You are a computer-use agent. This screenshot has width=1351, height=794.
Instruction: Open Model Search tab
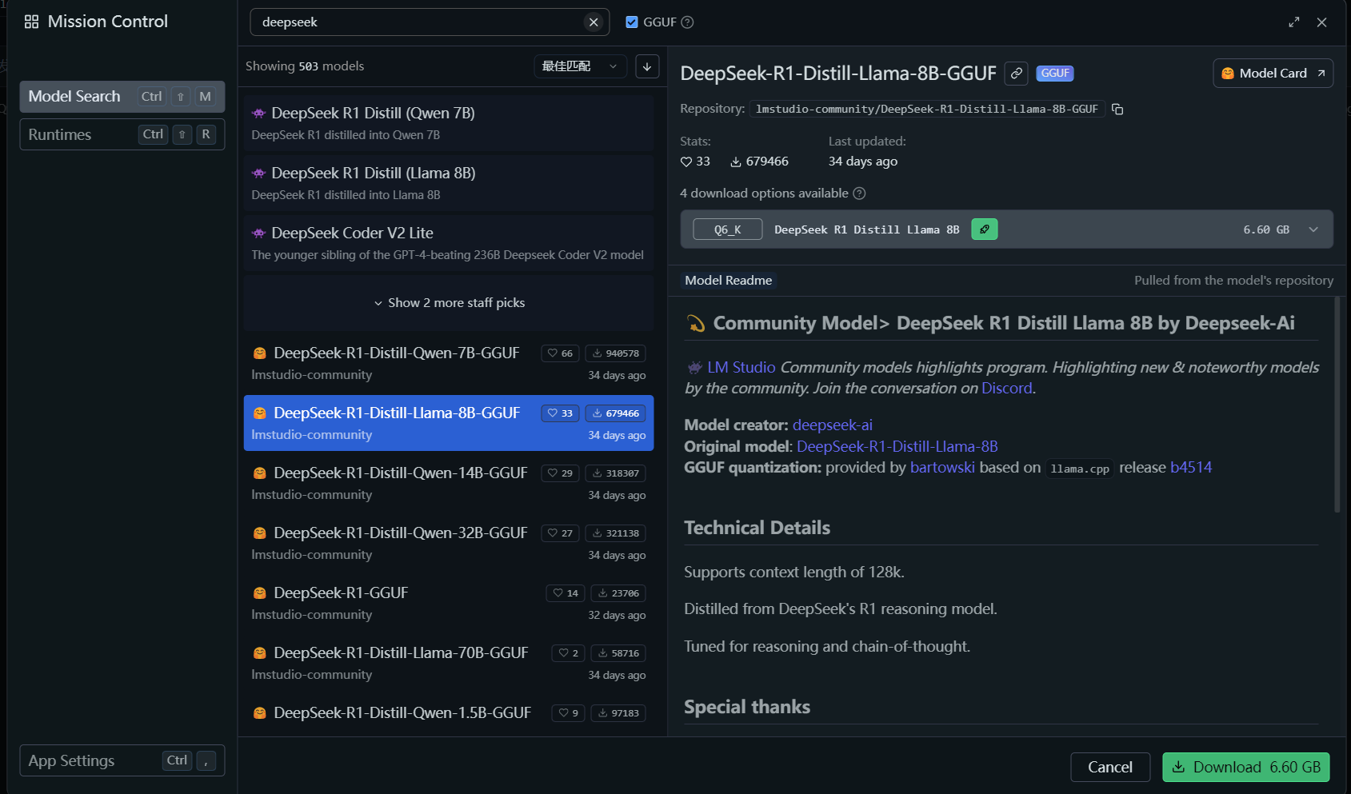pos(122,97)
